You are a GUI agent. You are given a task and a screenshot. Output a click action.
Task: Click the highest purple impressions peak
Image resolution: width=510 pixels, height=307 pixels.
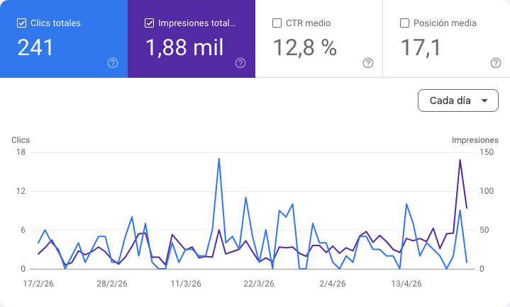pyautogui.click(x=460, y=160)
